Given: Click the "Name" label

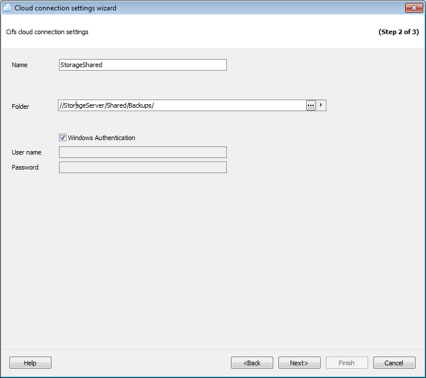Looking at the screenshot, I should click(x=19, y=65).
